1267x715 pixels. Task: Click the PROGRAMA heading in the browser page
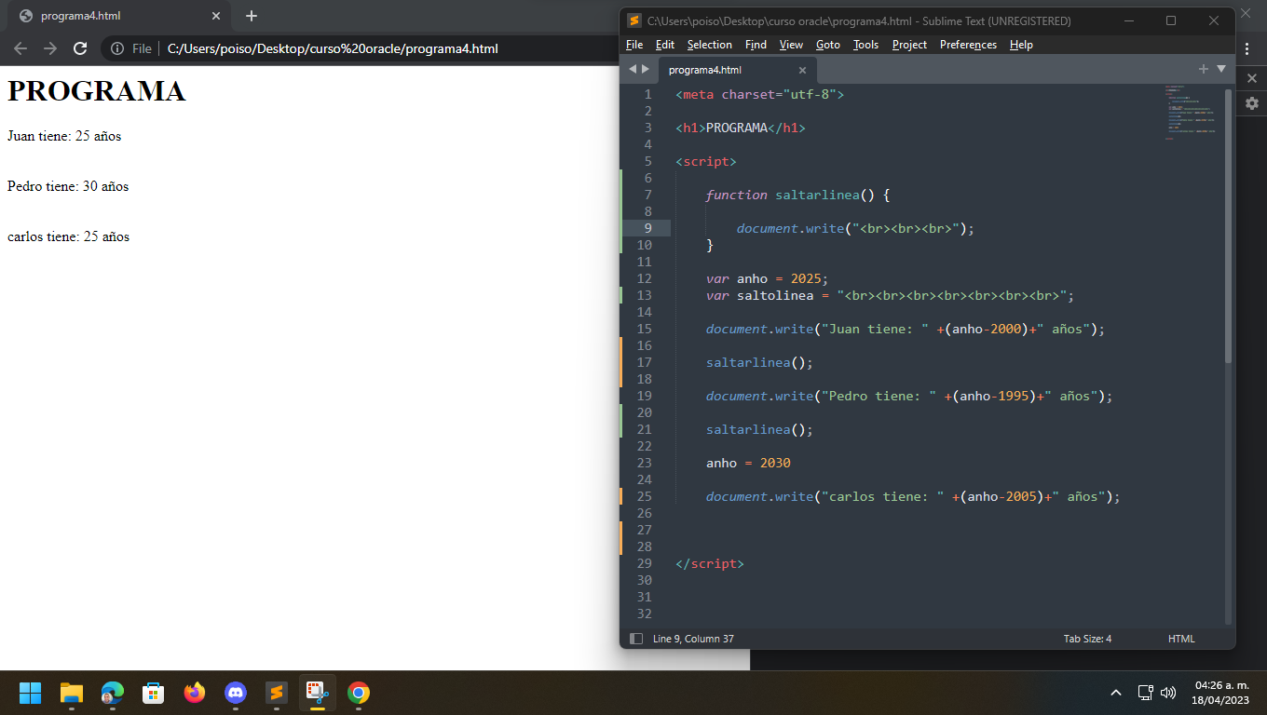(97, 91)
